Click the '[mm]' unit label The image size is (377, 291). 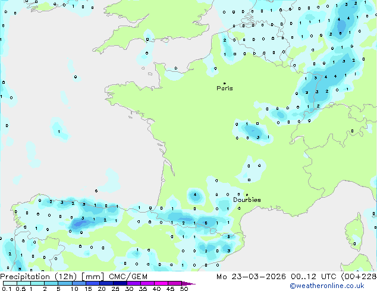point(93,277)
